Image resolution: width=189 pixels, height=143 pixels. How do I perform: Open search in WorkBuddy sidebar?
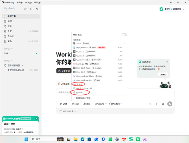coord(31,9)
